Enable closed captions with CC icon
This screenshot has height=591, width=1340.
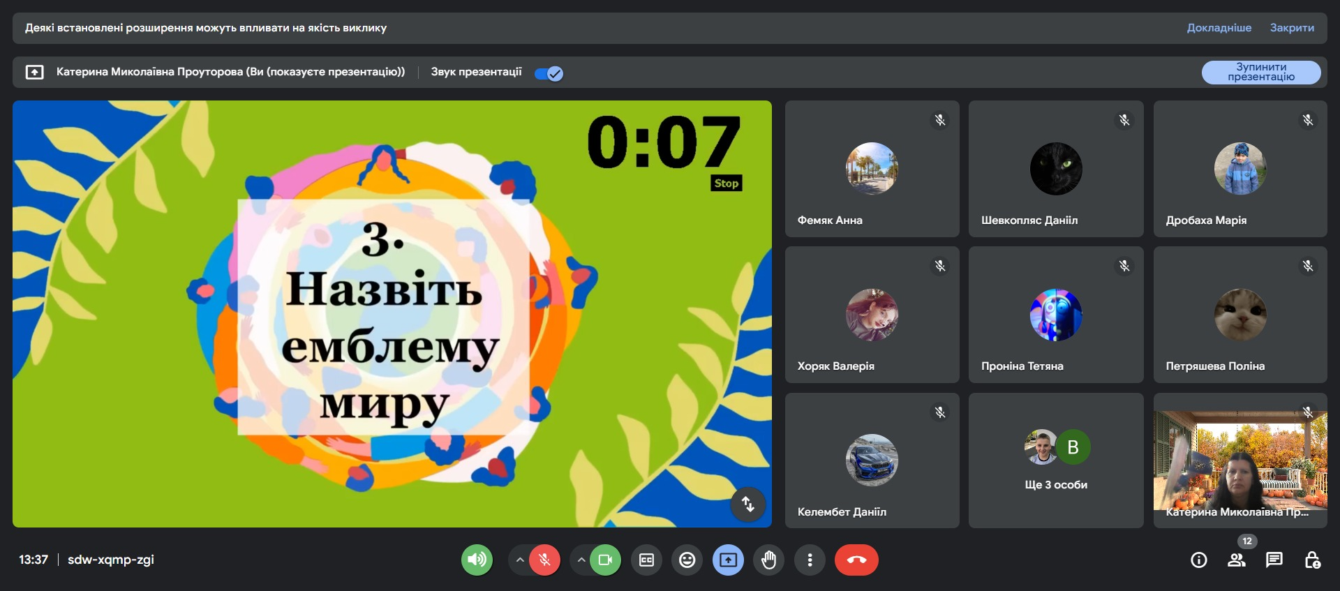tap(646, 560)
